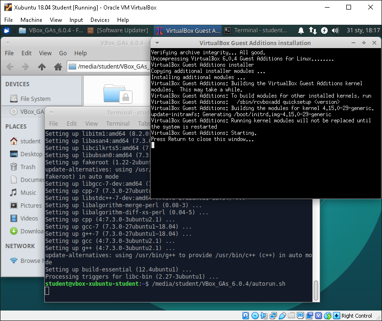Viewport: 382px width, 321px height.
Task: Open the VirtualBox View menu
Action: click(56, 20)
